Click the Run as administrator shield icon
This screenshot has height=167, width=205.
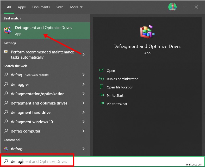tap(101, 79)
